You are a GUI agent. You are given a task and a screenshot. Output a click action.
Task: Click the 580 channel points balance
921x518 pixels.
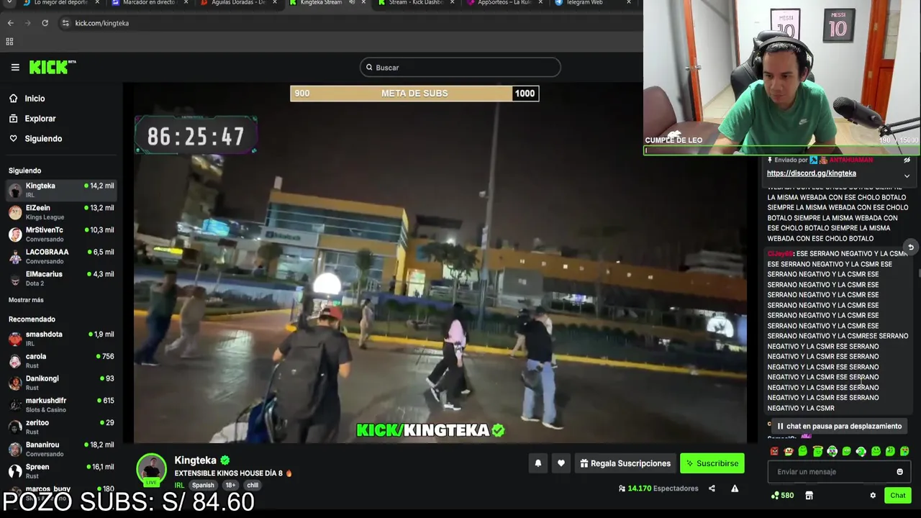(x=782, y=495)
